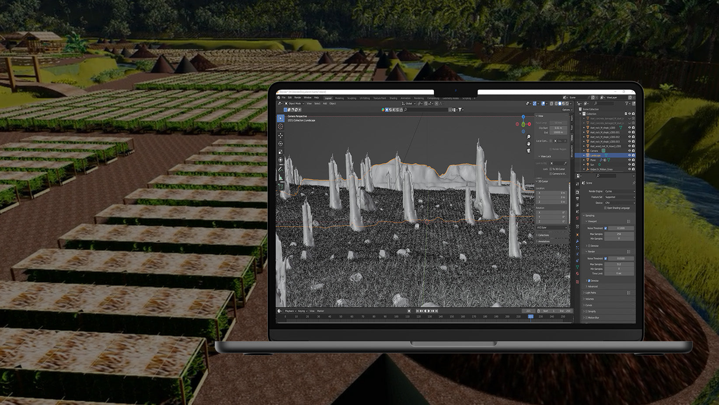The image size is (719, 405).
Task: Toggle camera view using camera gizmo icon
Action: pos(528,150)
